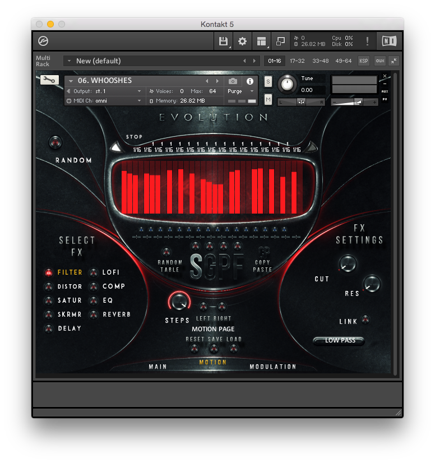Toggle the EQ effect
The image size is (435, 463).
tap(94, 300)
